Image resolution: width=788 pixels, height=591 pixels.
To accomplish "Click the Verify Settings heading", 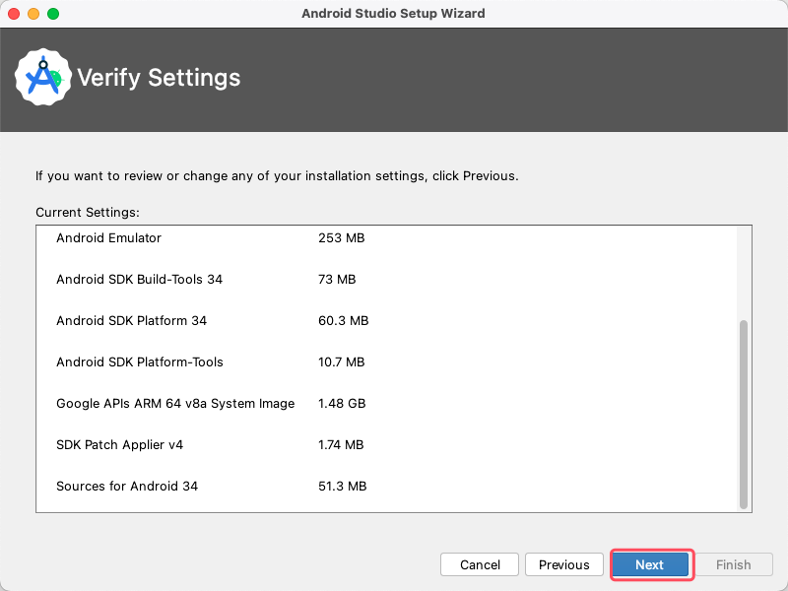I will click(159, 78).
